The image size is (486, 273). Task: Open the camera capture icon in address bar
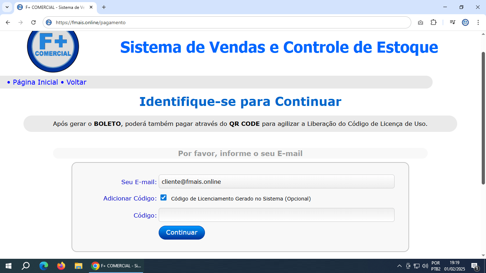pos(421,22)
